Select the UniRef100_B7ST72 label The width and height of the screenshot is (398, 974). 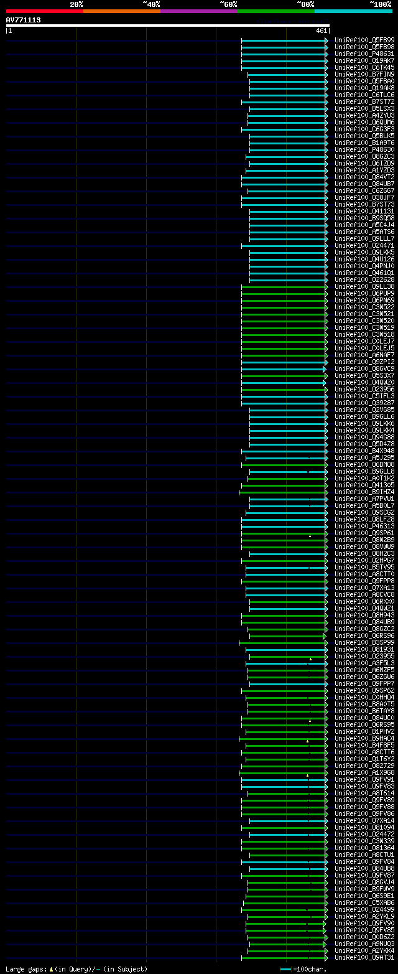pyautogui.click(x=364, y=102)
